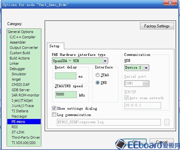Select J-Link/J-Trace entry

coord(23,106)
